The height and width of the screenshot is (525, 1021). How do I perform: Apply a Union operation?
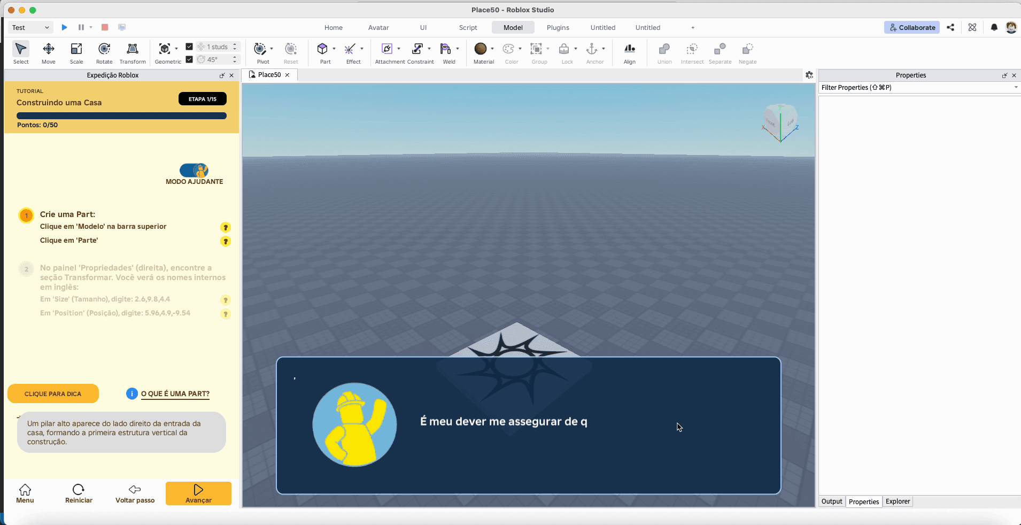[x=664, y=52]
